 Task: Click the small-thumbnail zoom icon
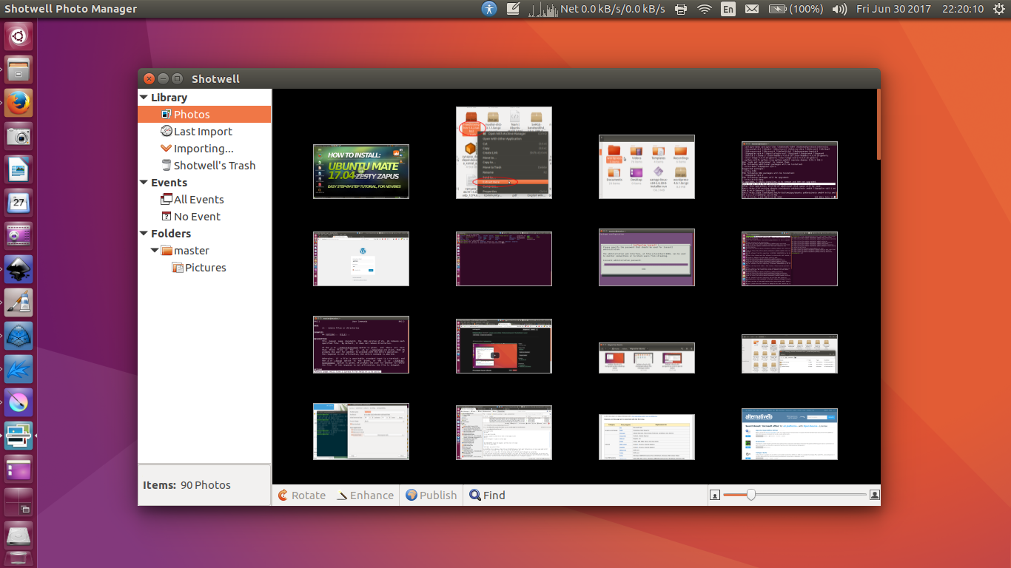click(x=714, y=494)
